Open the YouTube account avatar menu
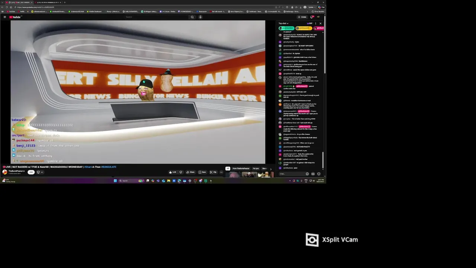The width and height of the screenshot is (476, 268). [318, 17]
